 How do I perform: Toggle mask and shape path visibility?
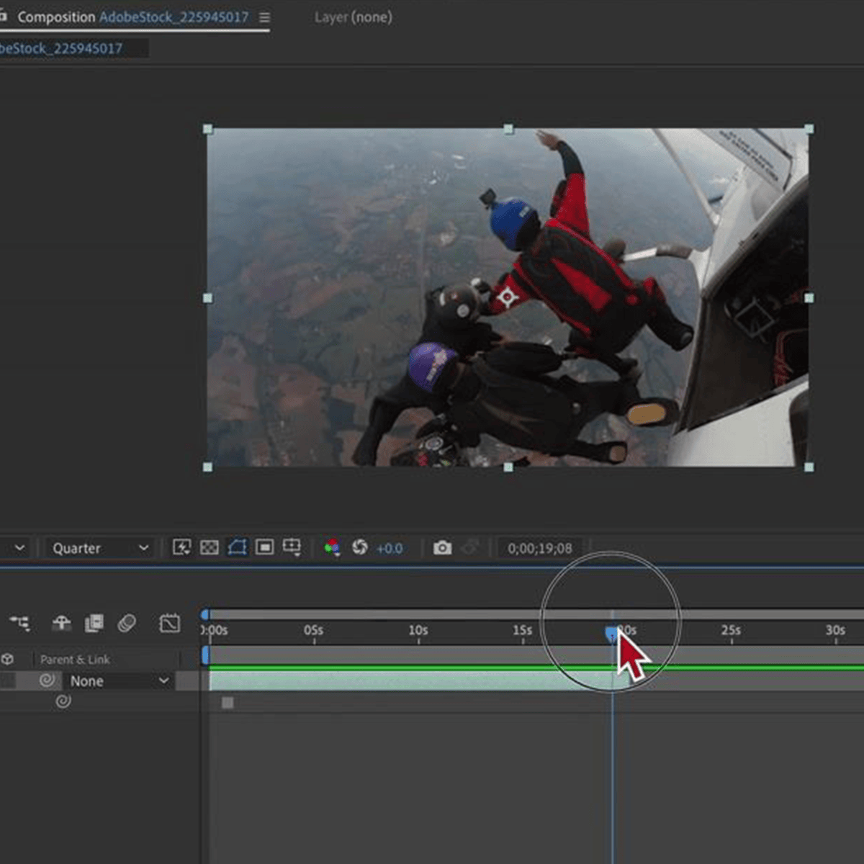pyautogui.click(x=237, y=548)
